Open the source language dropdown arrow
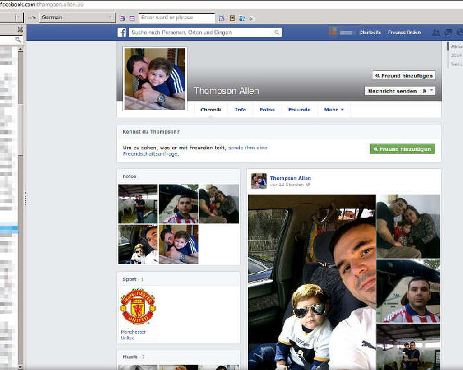Screen dimensions: 463x370 [x=19, y=18]
